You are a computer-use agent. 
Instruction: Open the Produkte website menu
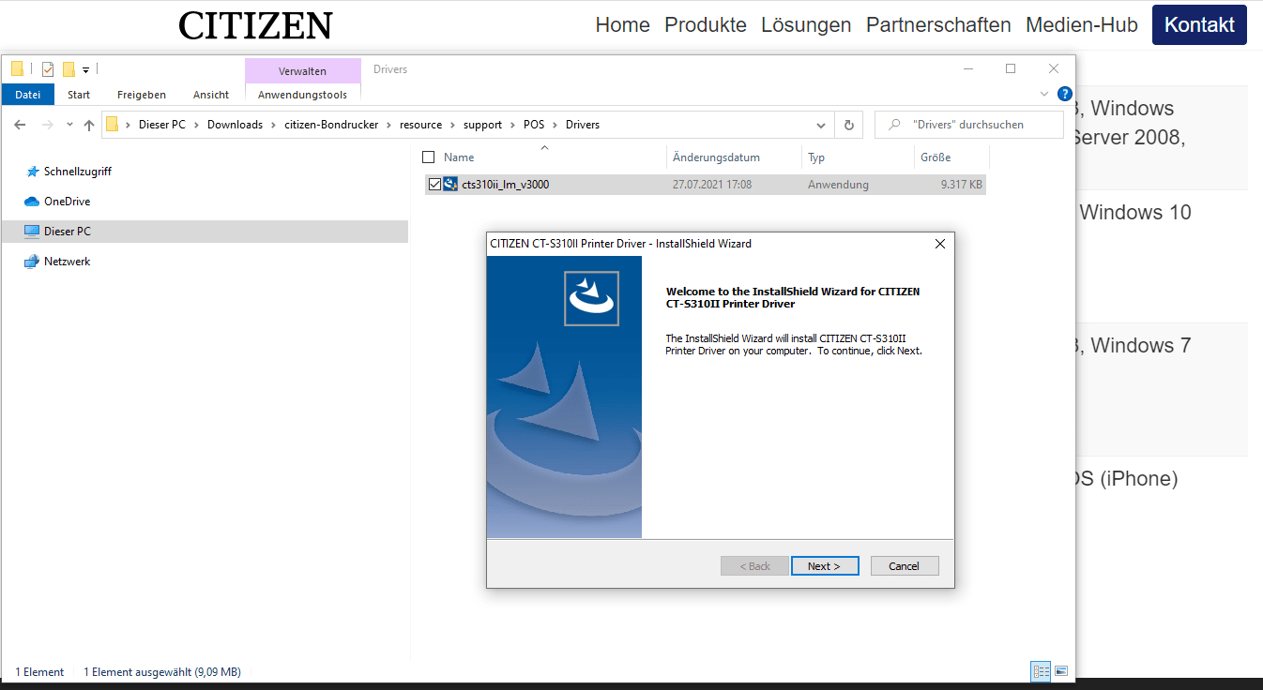[706, 25]
